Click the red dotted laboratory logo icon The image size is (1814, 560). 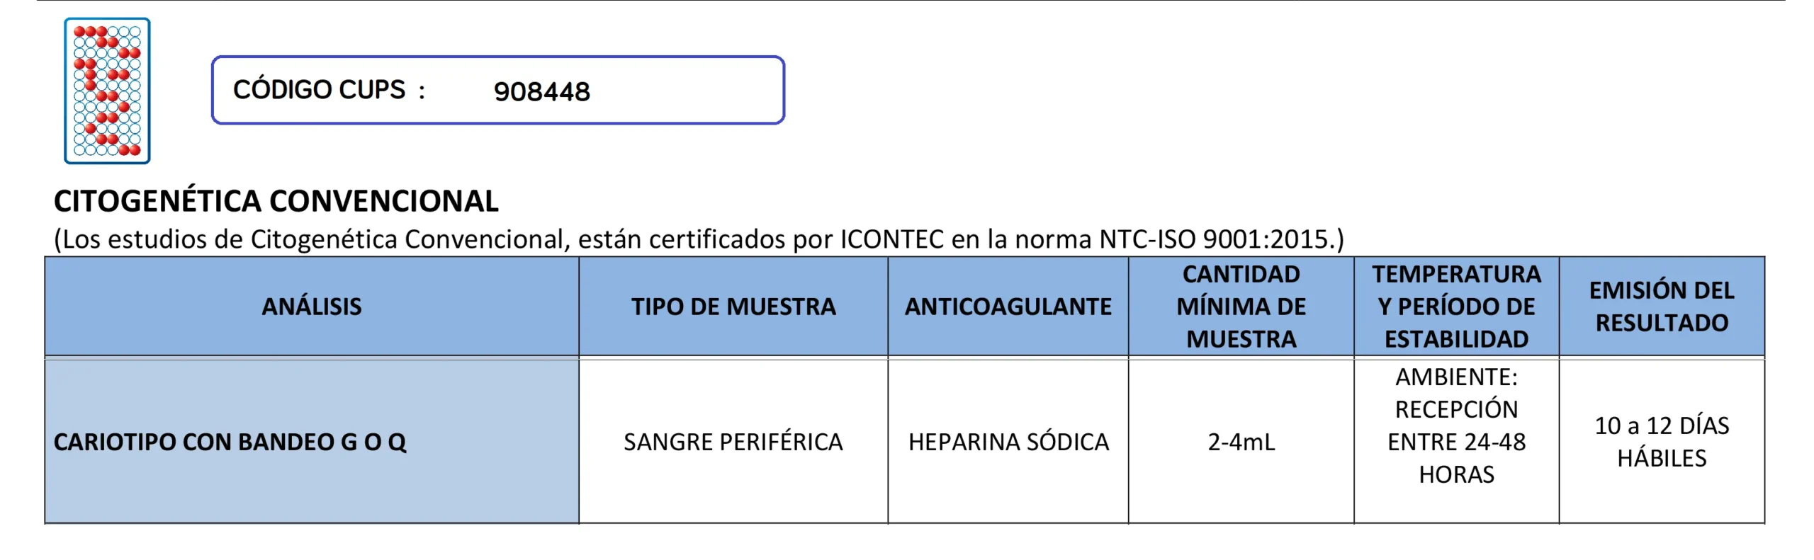coord(107,91)
